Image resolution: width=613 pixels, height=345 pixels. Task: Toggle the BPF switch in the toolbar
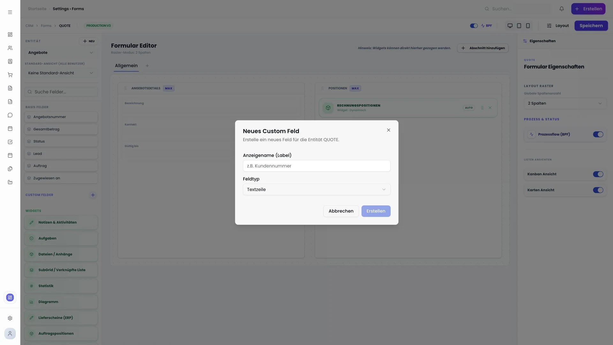[x=474, y=26]
